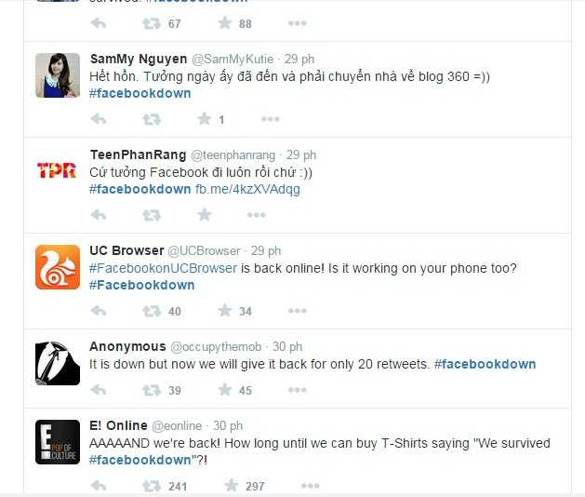
Task: Retweet the E! Online tweet
Action: click(x=152, y=486)
